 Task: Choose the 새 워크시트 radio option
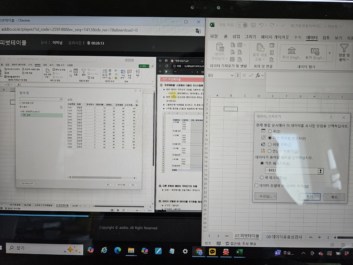tap(262, 177)
